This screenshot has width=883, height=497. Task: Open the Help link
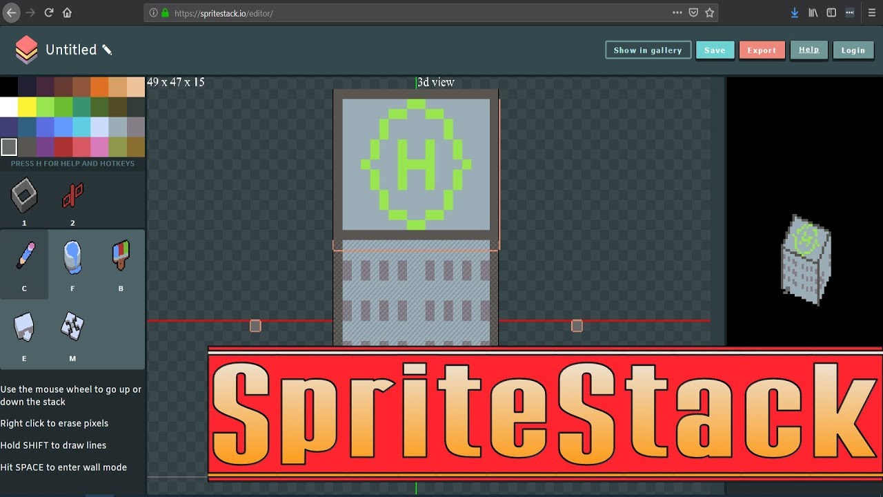coord(808,50)
